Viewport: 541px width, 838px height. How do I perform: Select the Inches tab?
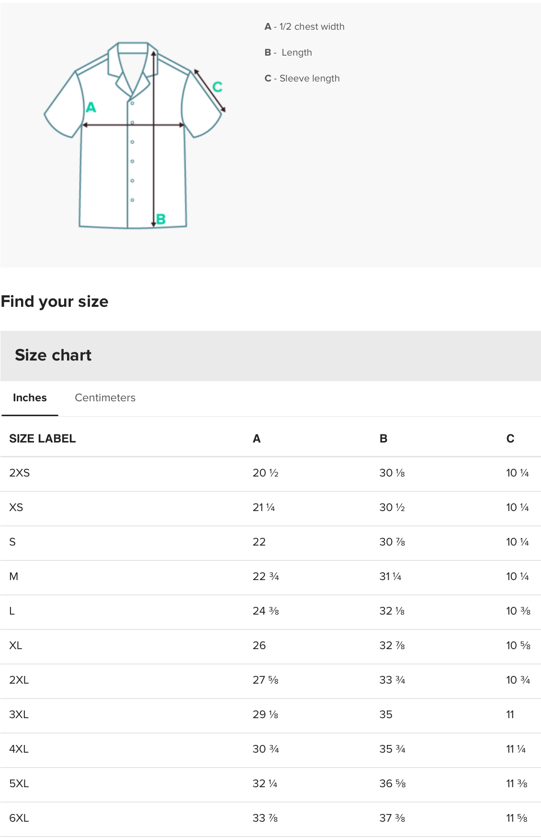(x=30, y=398)
